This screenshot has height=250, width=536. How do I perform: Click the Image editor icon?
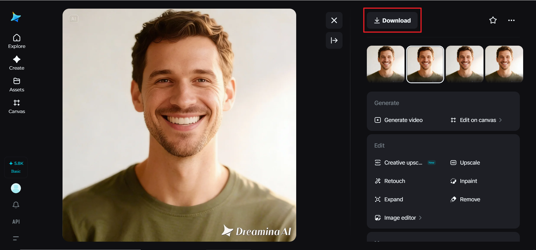click(378, 218)
